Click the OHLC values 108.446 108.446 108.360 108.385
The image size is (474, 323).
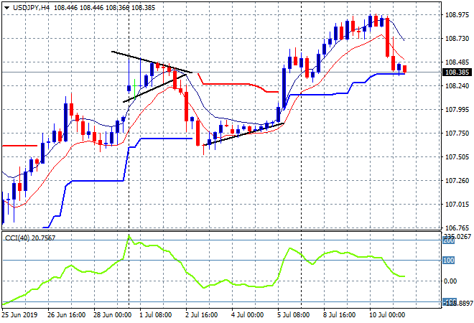coord(104,8)
